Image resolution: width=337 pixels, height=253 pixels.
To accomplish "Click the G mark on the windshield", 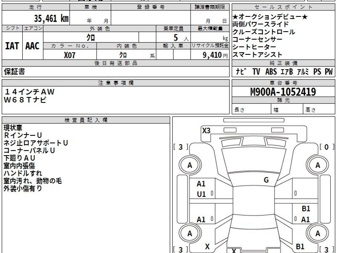I will (266, 180).
